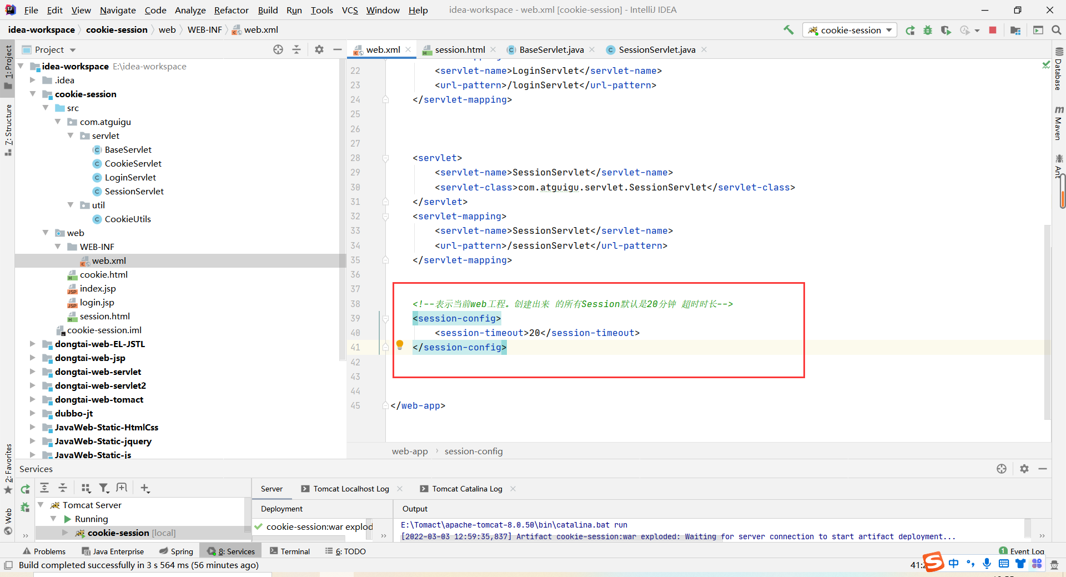Open the 6: TODO tool window
Image resolution: width=1066 pixels, height=577 pixels.
coord(345,551)
